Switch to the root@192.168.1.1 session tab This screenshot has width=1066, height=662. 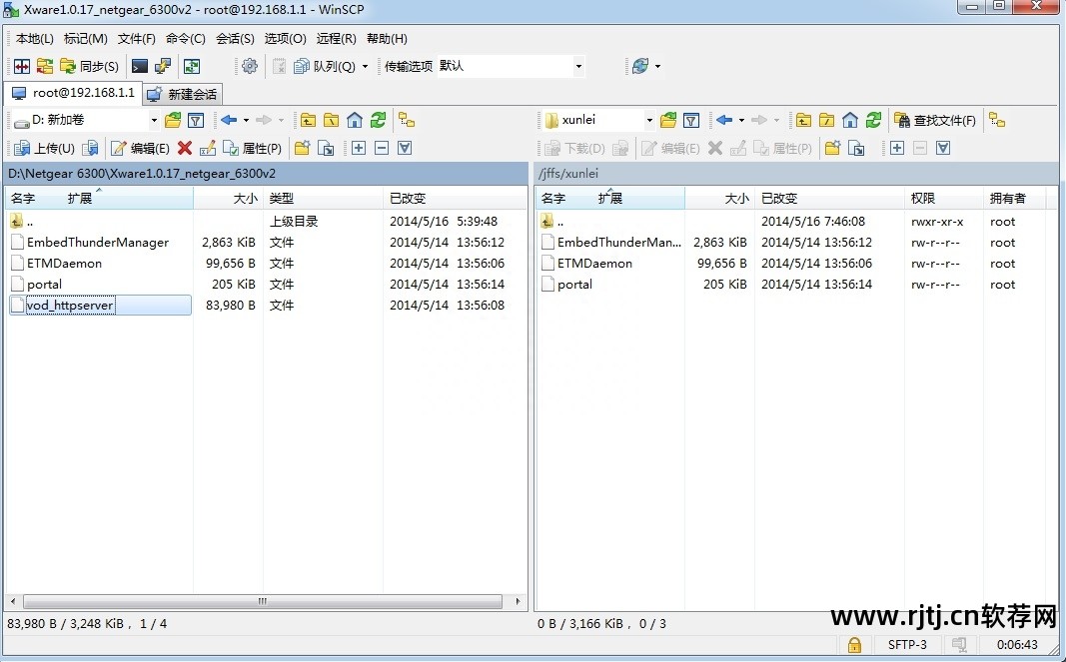73,93
